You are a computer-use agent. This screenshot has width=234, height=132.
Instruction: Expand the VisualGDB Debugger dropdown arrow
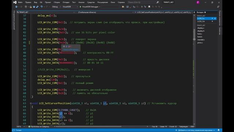pos(99,7)
